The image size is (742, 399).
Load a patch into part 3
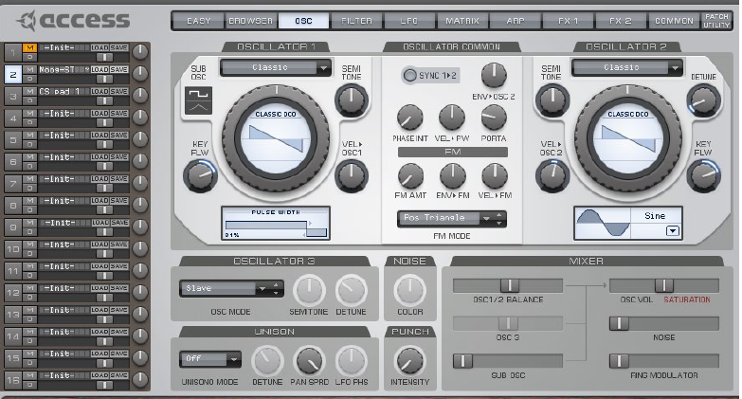tap(100, 91)
